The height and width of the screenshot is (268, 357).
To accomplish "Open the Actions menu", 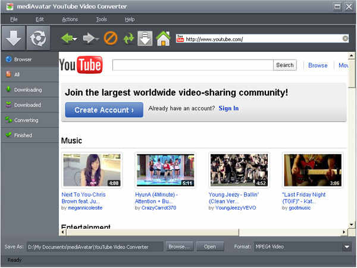I will click(70, 20).
